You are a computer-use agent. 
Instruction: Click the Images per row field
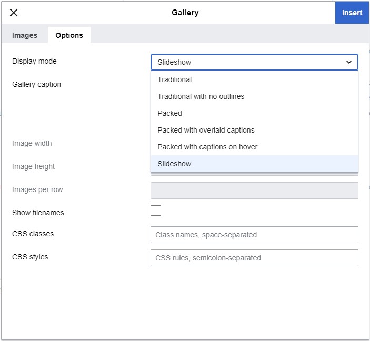click(x=254, y=190)
